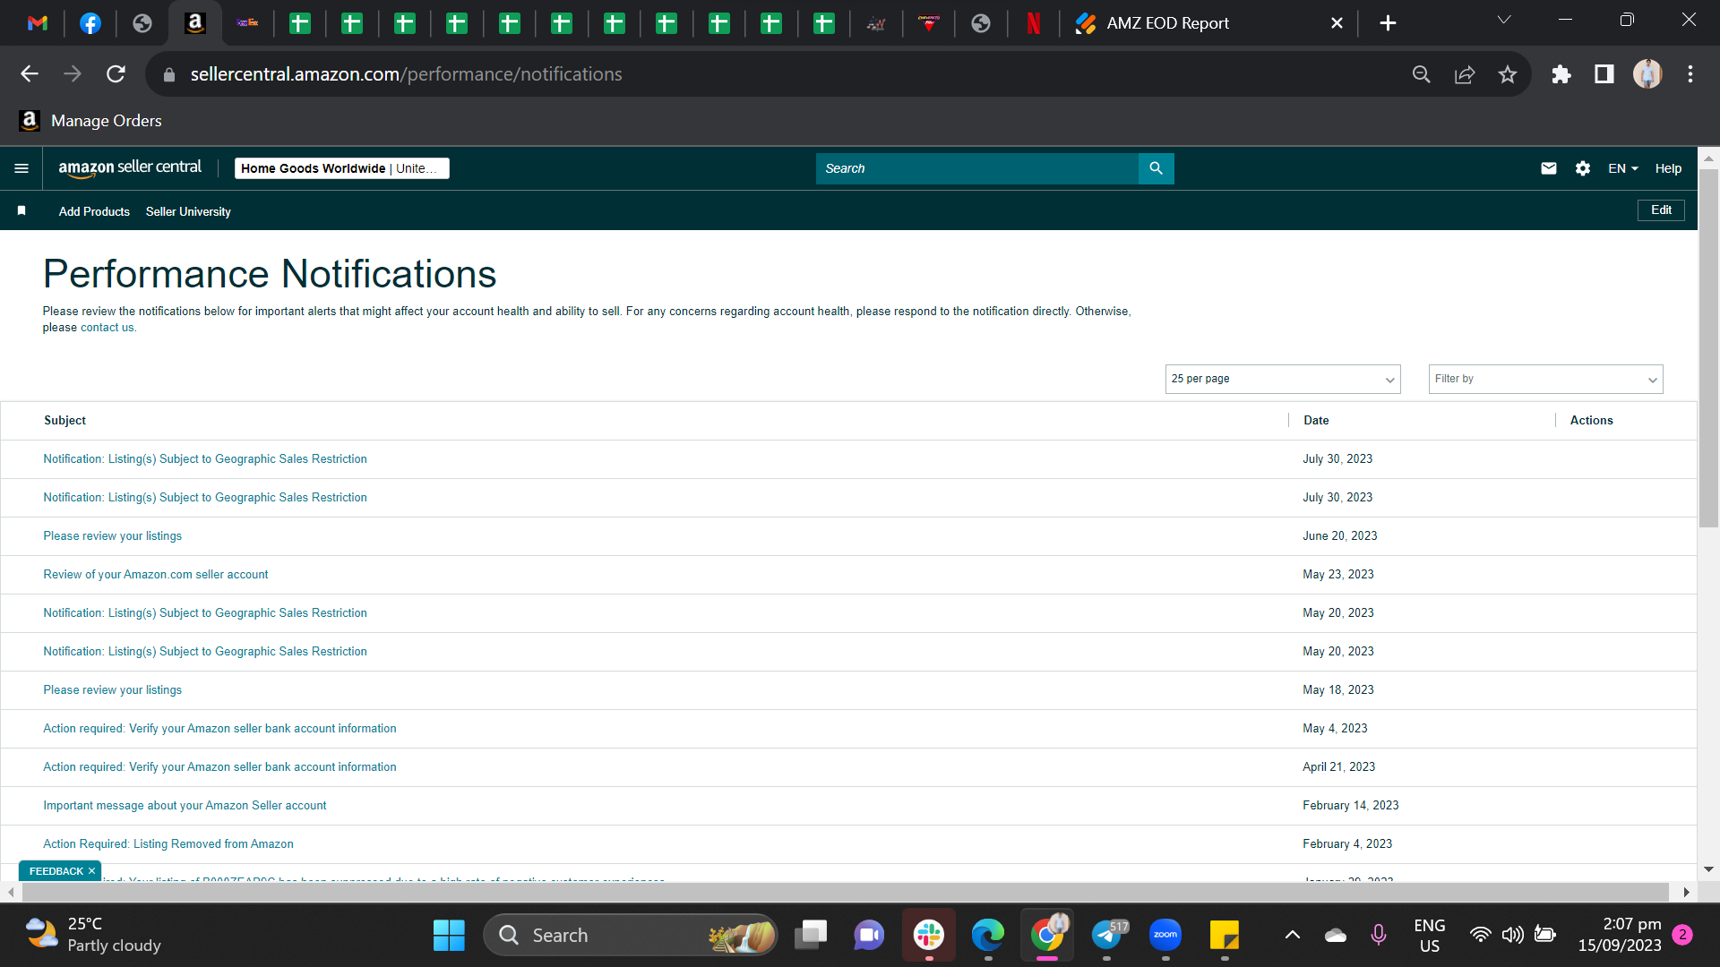Dismiss the FEEDBACK tab with its X
The width and height of the screenshot is (1720, 967).
coord(91,871)
